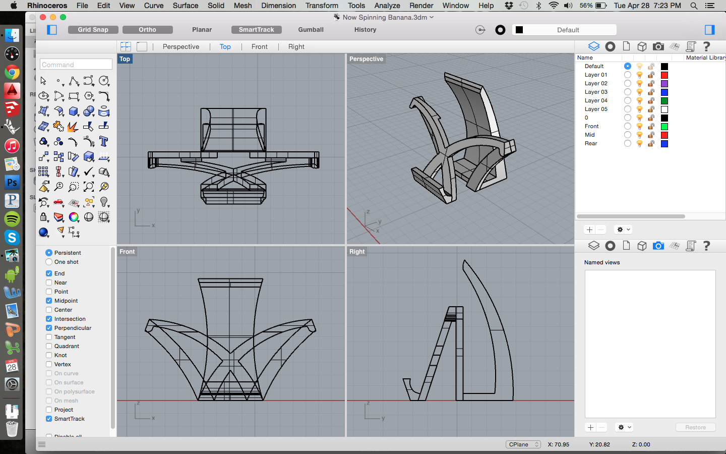The image size is (726, 454).
Task: Select the solid Box tool
Action: [x=74, y=111]
